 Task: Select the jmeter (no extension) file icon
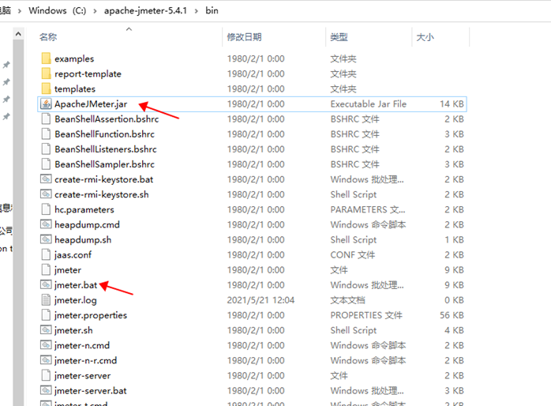point(46,269)
